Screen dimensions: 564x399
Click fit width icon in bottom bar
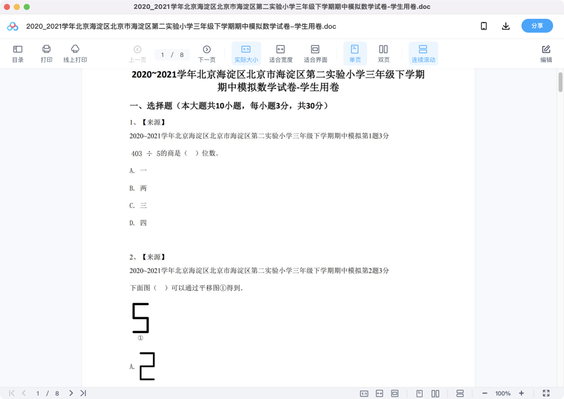point(380,394)
